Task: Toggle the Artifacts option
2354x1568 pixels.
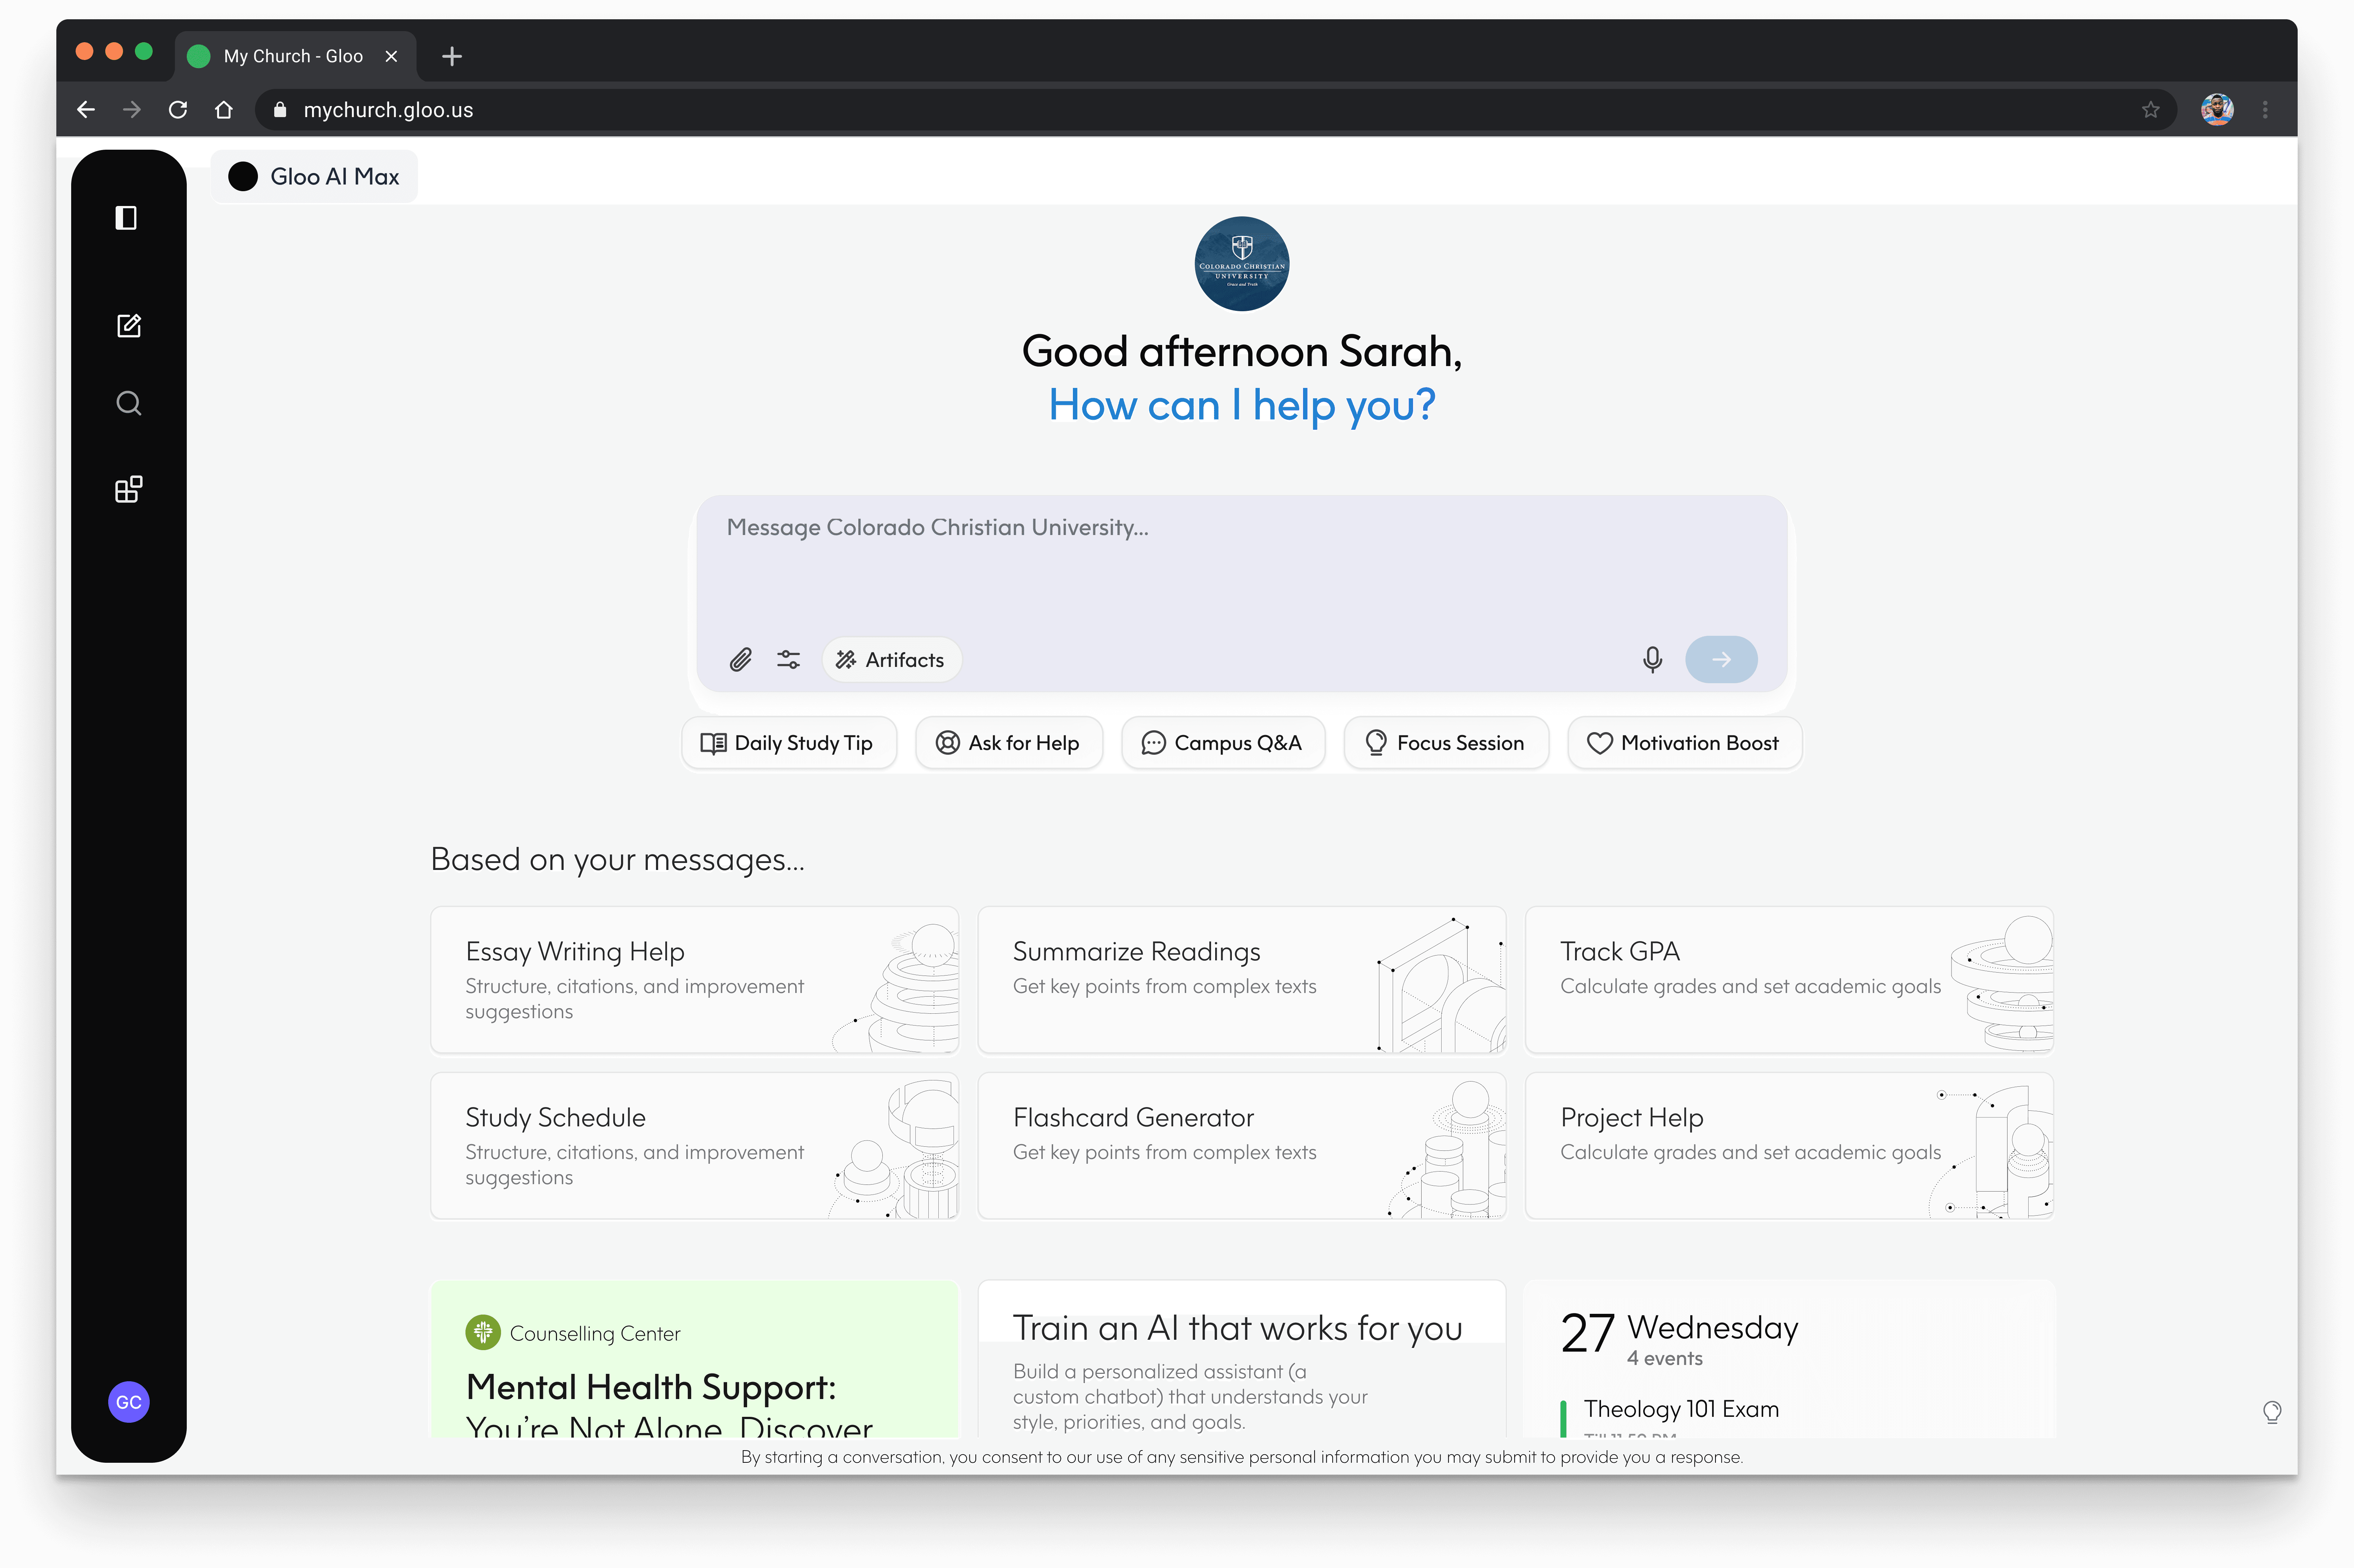Action: tap(891, 660)
